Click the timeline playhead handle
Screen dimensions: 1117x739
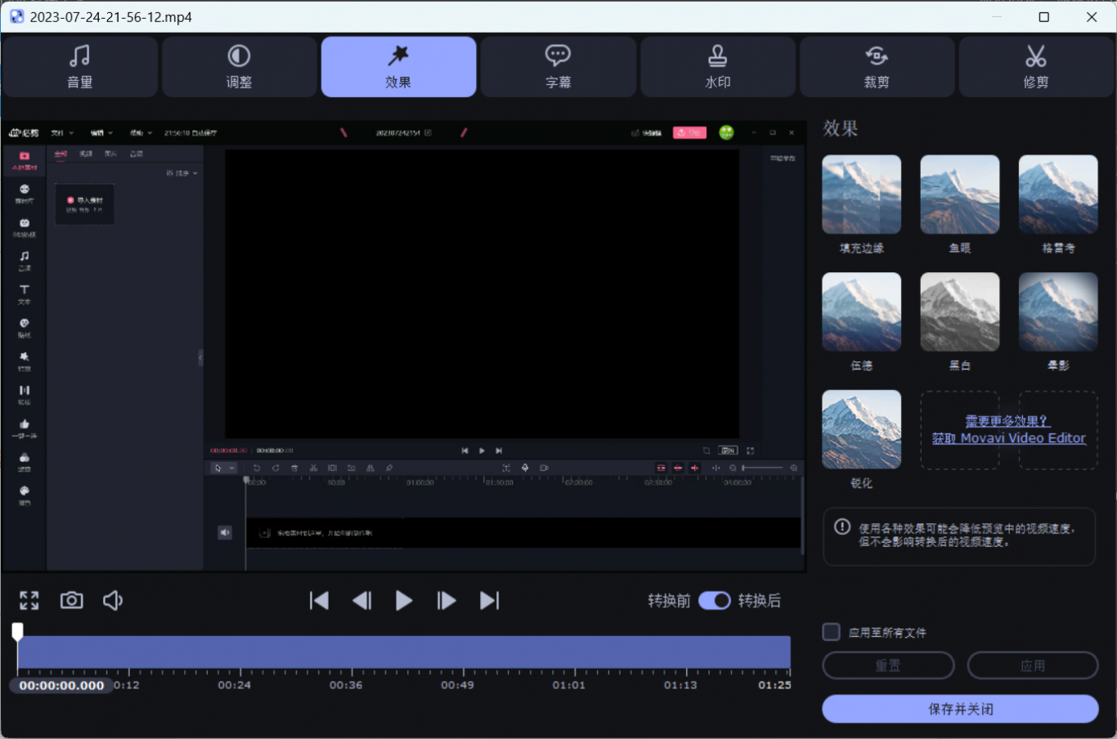[17, 631]
